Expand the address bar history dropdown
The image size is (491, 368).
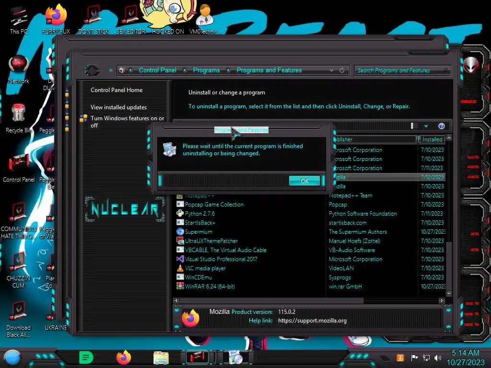click(x=331, y=70)
